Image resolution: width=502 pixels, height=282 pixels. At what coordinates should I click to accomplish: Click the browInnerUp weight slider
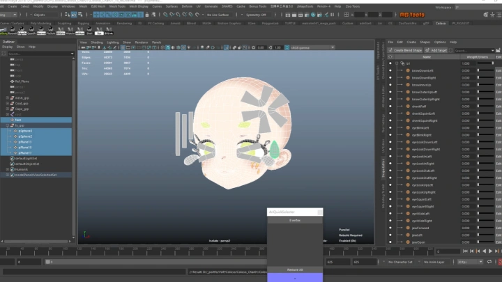tap(486, 85)
